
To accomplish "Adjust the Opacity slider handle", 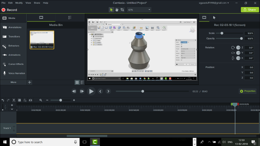I will click(241, 39).
